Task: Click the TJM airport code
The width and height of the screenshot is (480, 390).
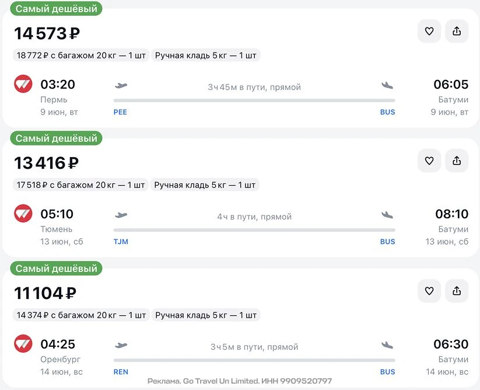Action: click(x=121, y=242)
